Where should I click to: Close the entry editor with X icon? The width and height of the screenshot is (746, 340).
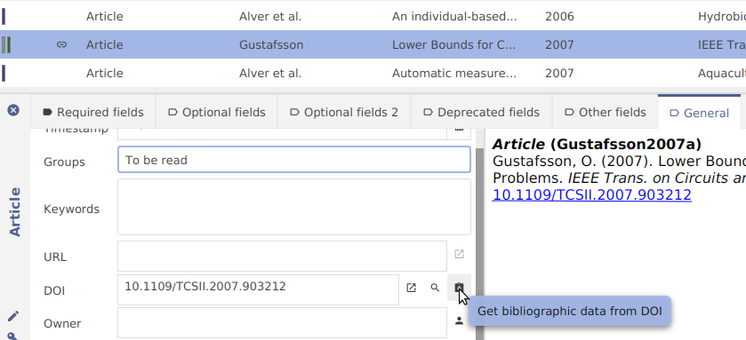click(13, 111)
